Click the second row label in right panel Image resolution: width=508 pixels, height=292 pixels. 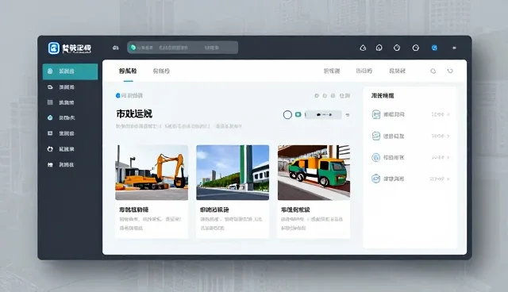coord(394,136)
